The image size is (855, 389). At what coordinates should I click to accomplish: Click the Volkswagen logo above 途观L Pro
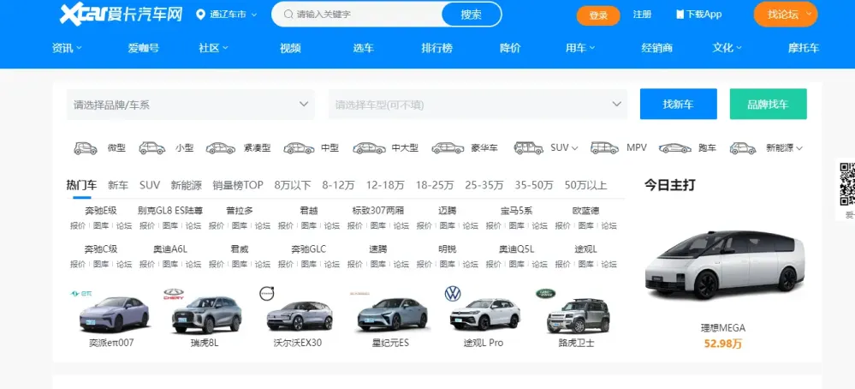[x=453, y=294]
